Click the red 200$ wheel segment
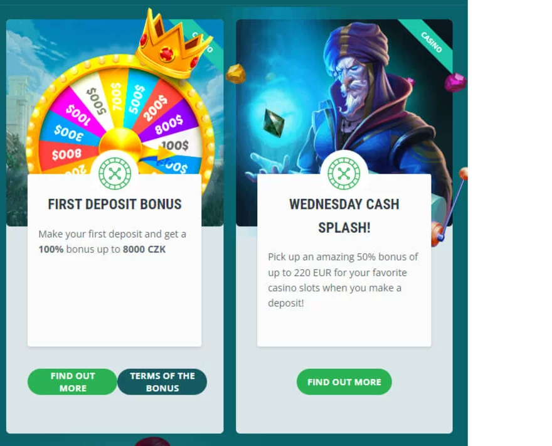Viewport: 552px width, 446px height. coord(155,105)
